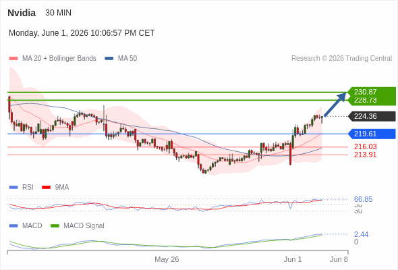Click the 219.61 pivot price tag
Viewport: 398px width, 270px height.
tap(372, 134)
